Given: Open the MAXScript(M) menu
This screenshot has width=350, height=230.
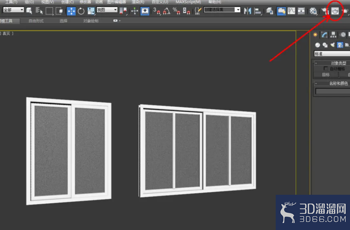Looking at the screenshot, I should (188, 2).
